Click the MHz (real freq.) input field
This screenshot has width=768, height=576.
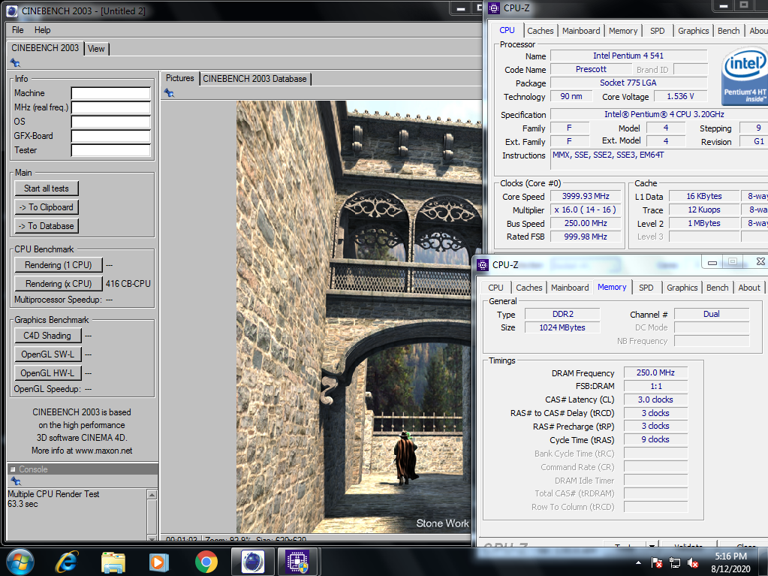(110, 107)
